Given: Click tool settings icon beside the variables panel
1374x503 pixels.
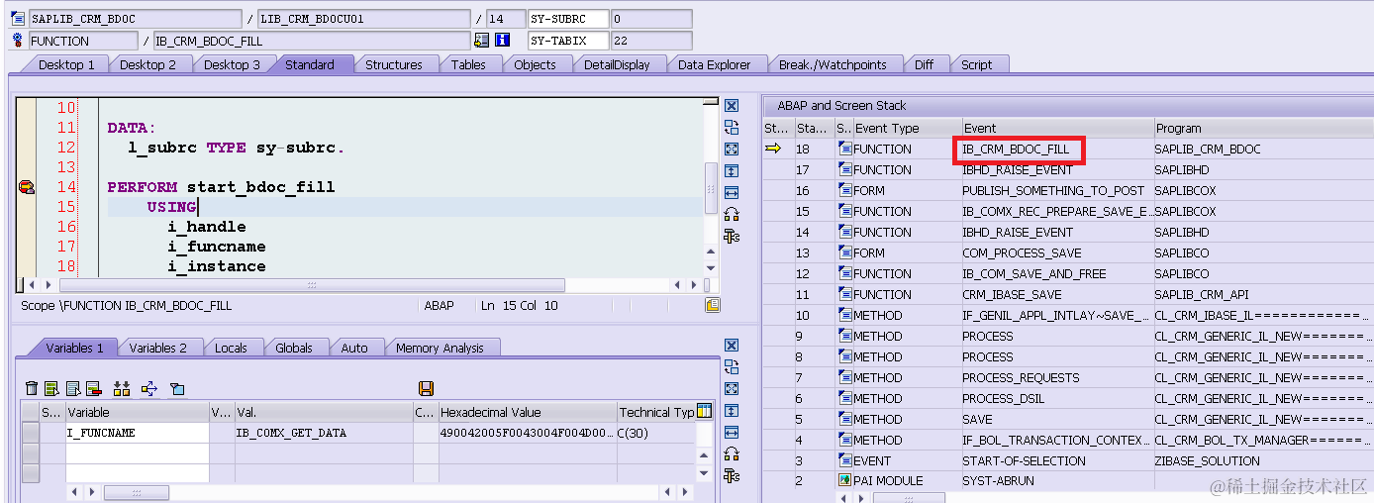Looking at the screenshot, I should (732, 476).
